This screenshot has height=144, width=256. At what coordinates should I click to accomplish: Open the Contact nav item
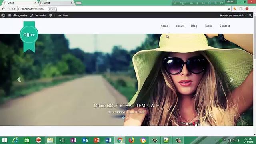224,26
